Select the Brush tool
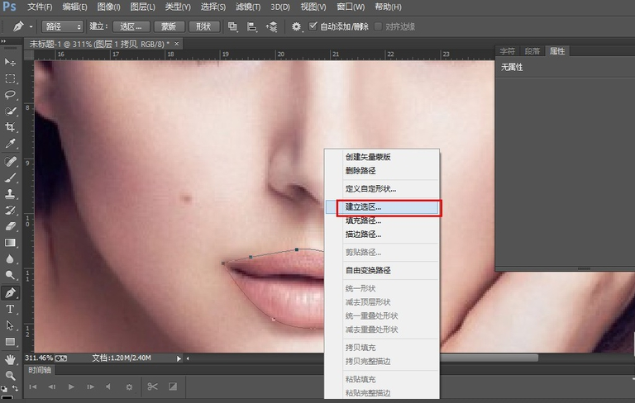The image size is (635, 403). [x=11, y=177]
